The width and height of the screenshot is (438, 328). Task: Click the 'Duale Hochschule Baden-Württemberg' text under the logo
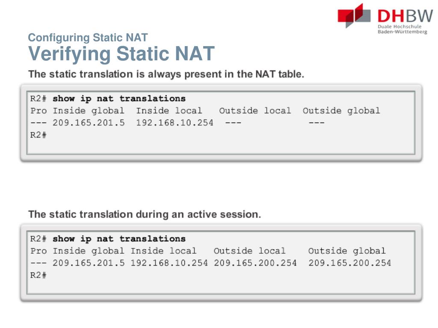click(402, 29)
